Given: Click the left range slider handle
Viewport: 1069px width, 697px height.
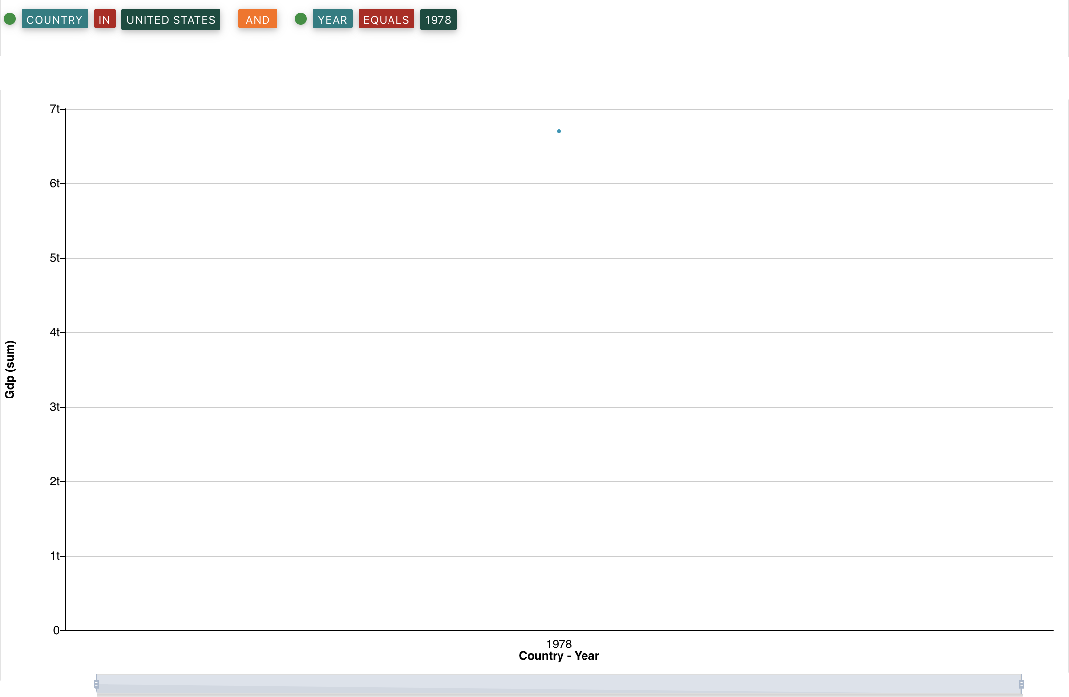Looking at the screenshot, I should tap(97, 684).
